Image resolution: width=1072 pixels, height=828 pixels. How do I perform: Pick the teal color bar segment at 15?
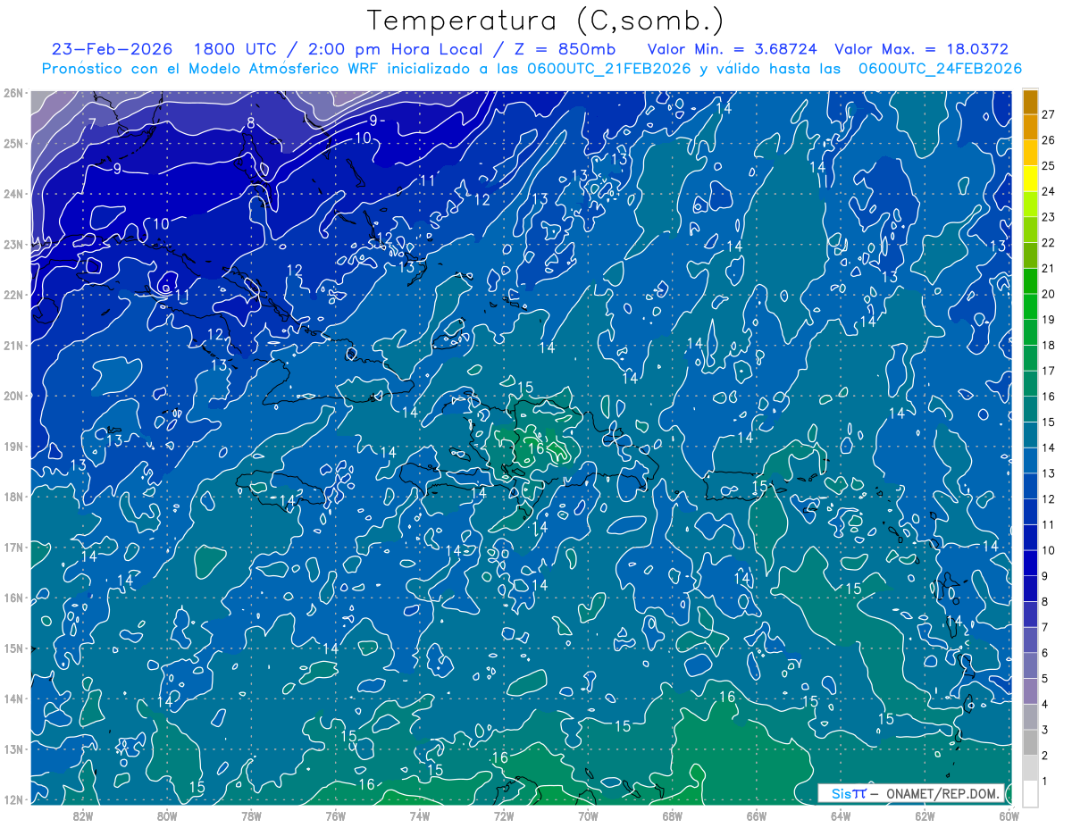coord(1030,409)
